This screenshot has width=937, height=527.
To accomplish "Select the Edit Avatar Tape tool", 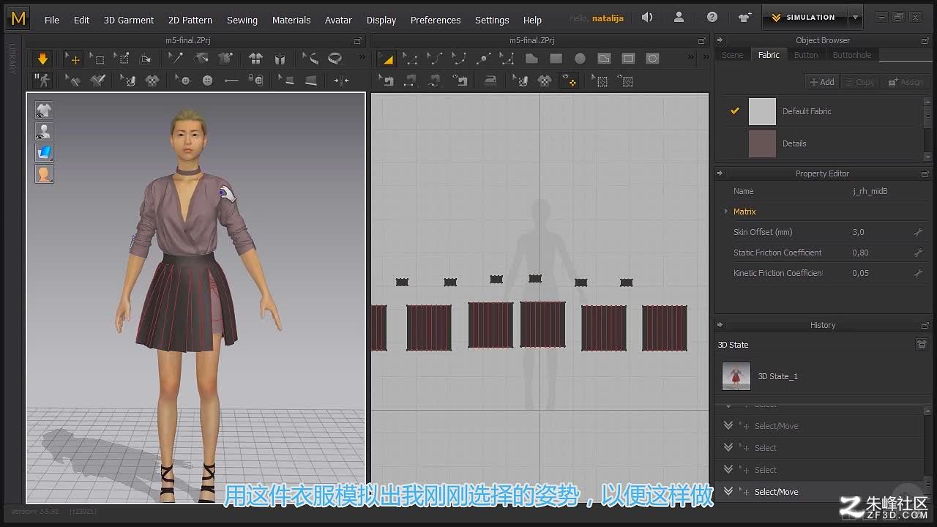I will [310, 59].
